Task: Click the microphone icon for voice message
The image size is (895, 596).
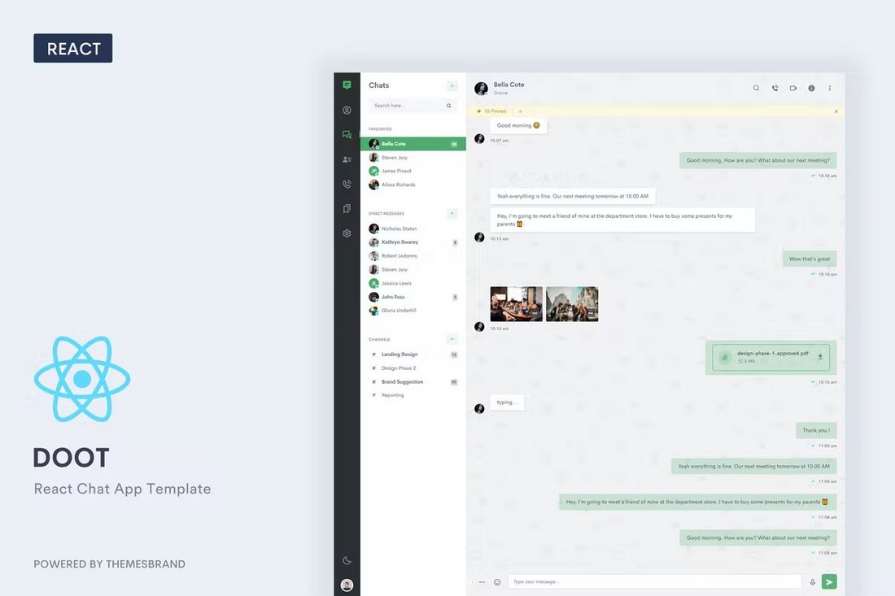Action: (812, 581)
